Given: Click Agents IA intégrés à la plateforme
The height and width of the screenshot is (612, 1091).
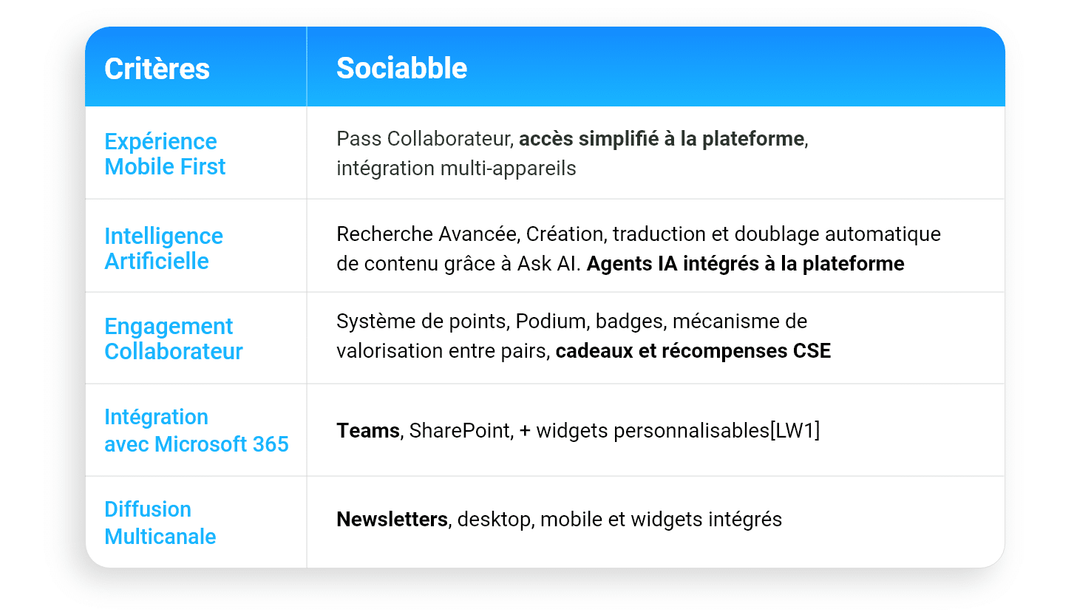Looking at the screenshot, I should click(x=745, y=264).
